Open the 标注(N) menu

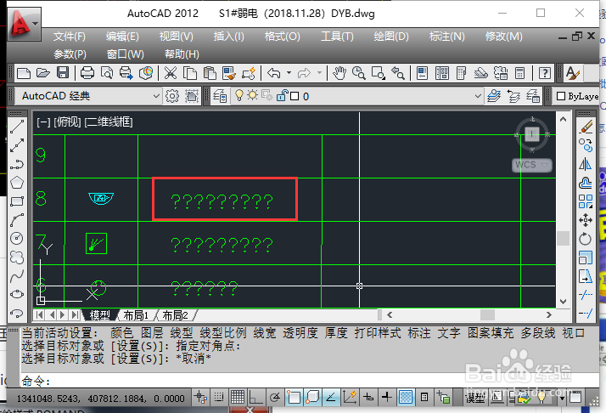pyautogui.click(x=446, y=37)
